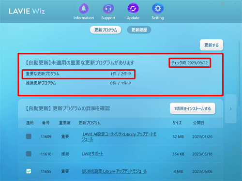
Task: Click the LAVIE Wiz logo
Action: tap(27, 11)
